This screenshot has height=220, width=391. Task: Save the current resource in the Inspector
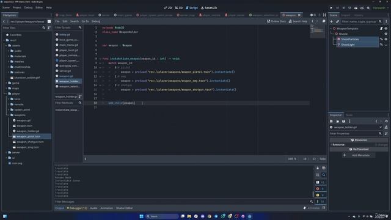343,121
